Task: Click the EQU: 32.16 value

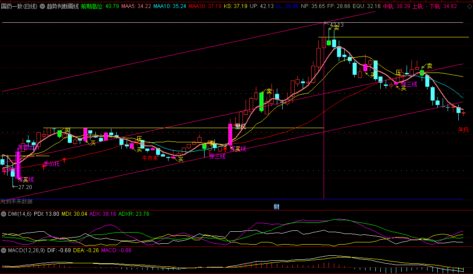Action: [366, 6]
